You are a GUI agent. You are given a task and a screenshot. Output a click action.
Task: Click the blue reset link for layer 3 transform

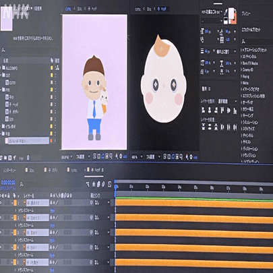52,241
